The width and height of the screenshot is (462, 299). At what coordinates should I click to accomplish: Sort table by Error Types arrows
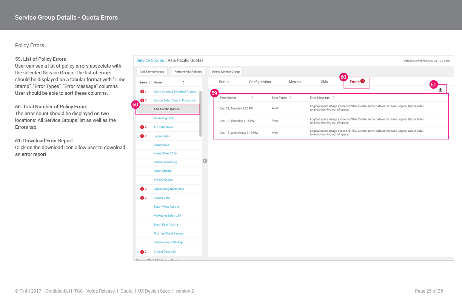[290, 97]
